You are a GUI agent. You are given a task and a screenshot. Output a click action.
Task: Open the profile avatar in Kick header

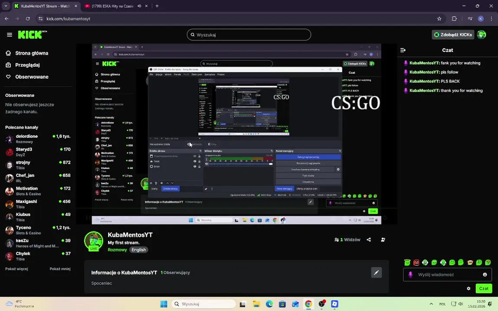(482, 35)
